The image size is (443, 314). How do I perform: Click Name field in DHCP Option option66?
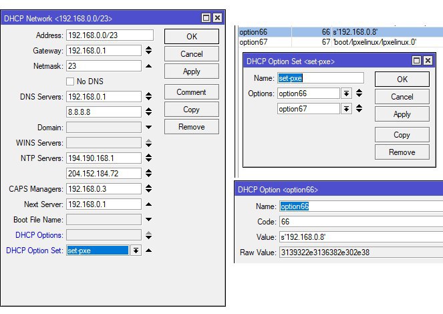coord(361,206)
